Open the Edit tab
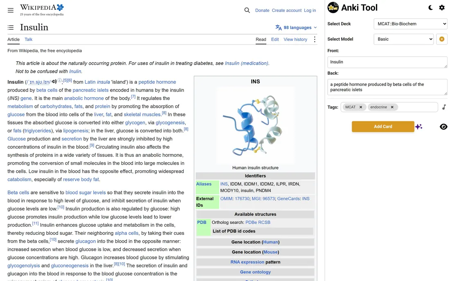This screenshot has width=450, height=281. coord(275,39)
